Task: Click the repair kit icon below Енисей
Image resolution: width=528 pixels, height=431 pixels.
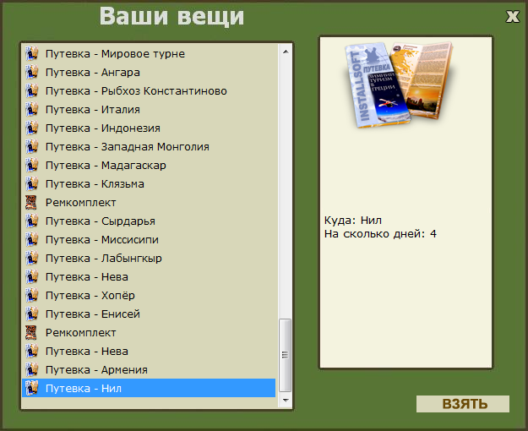Action: tap(31, 333)
